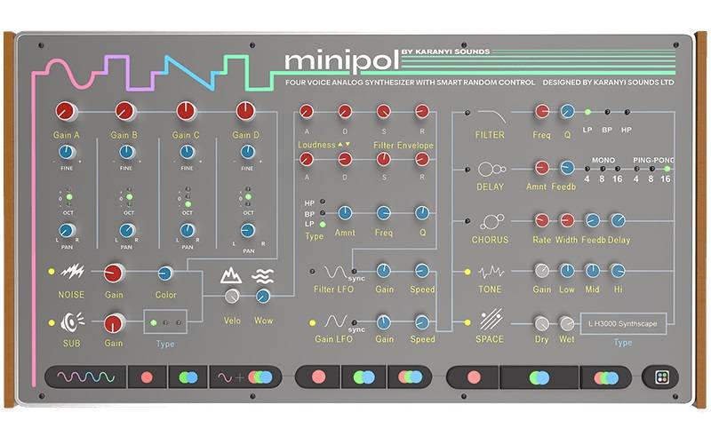Click the Noise Color knob

point(165,274)
